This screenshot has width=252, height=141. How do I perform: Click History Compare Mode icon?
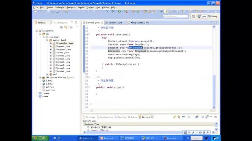coord(197,117)
